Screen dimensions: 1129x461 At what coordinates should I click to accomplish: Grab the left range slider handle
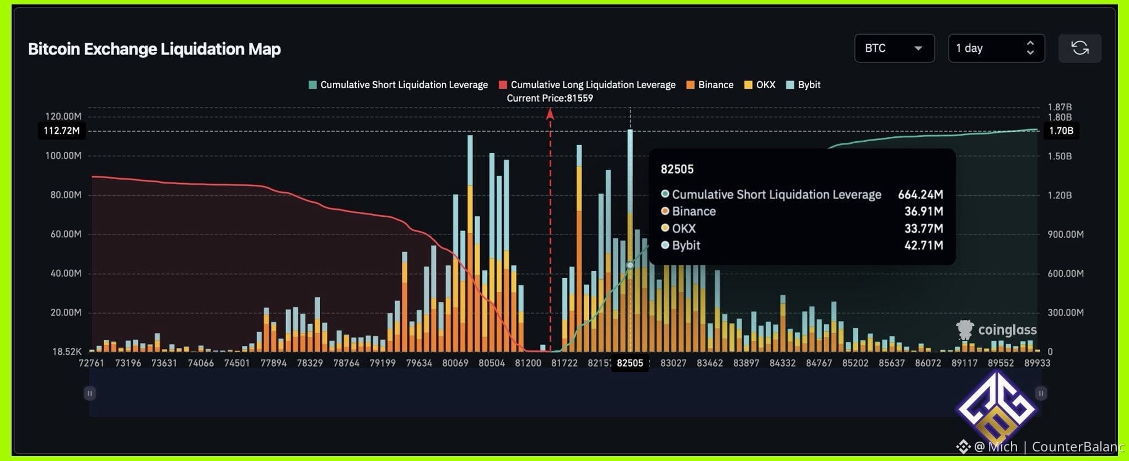[x=89, y=393]
